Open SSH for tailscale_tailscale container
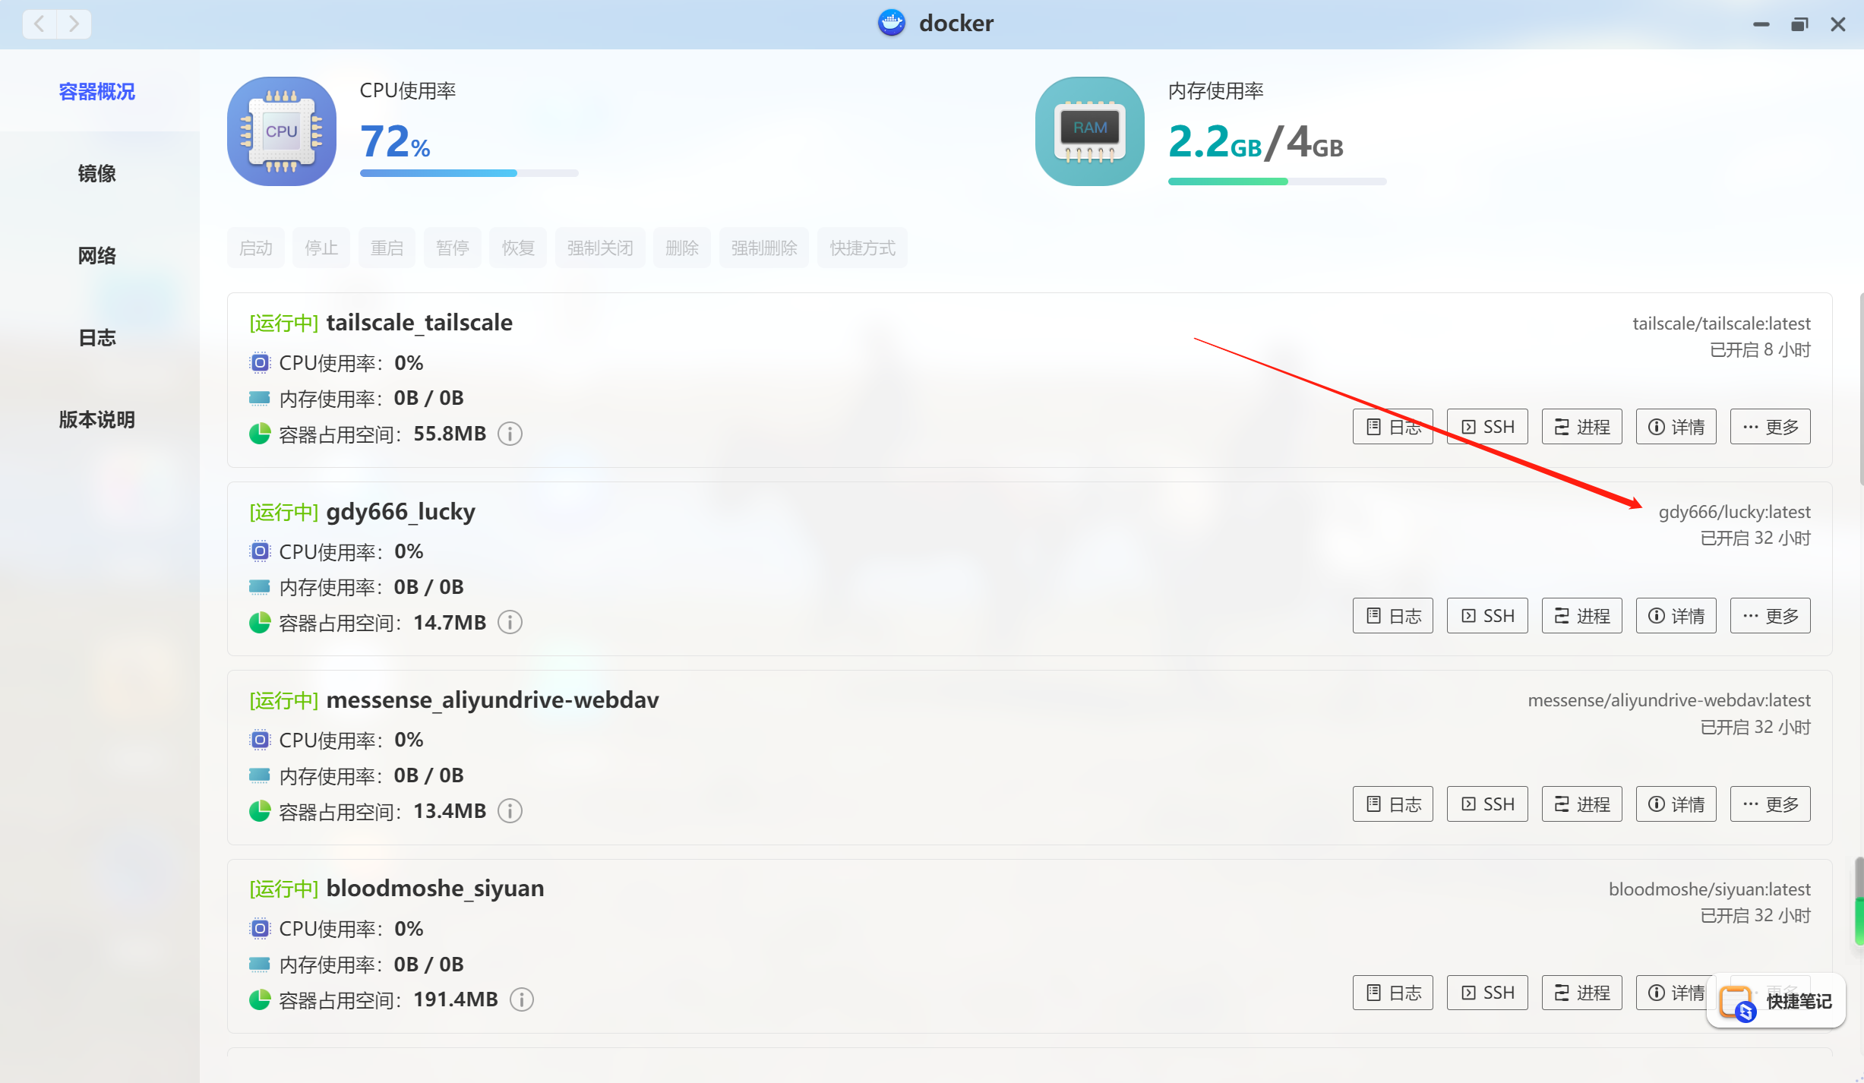Viewport: 1864px width, 1083px height. point(1486,426)
